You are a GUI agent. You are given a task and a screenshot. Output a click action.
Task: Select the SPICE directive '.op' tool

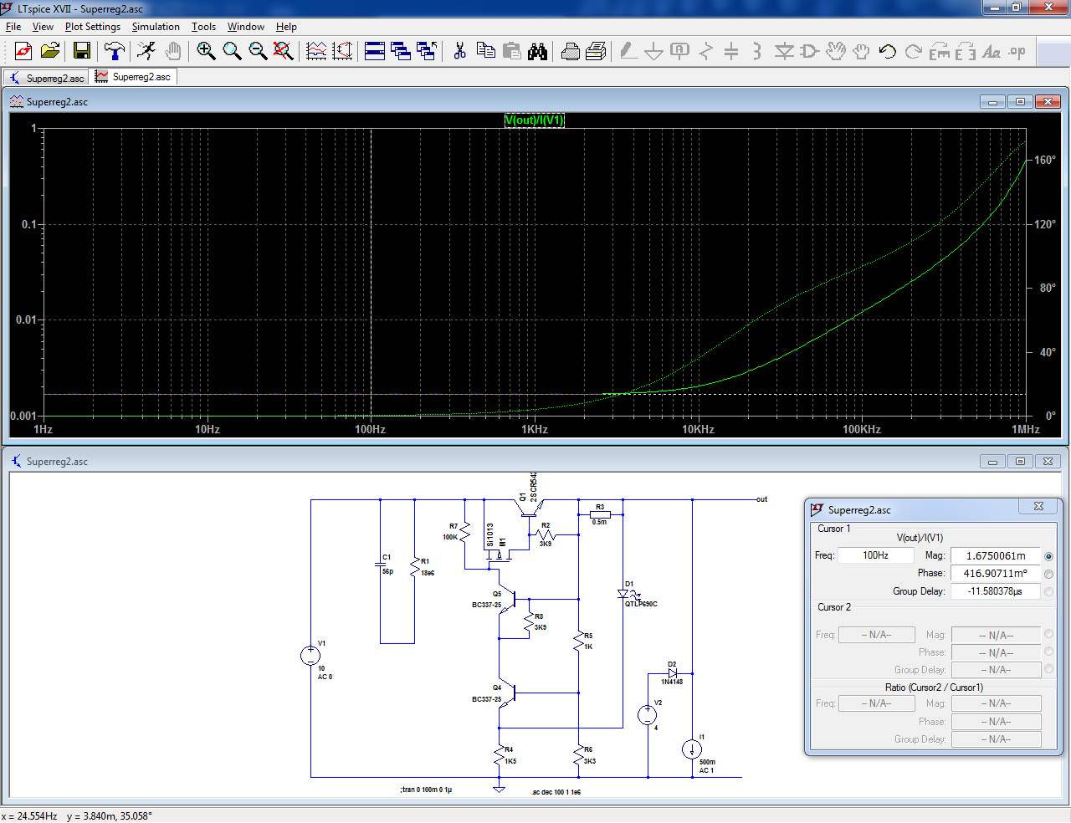pos(1017,52)
